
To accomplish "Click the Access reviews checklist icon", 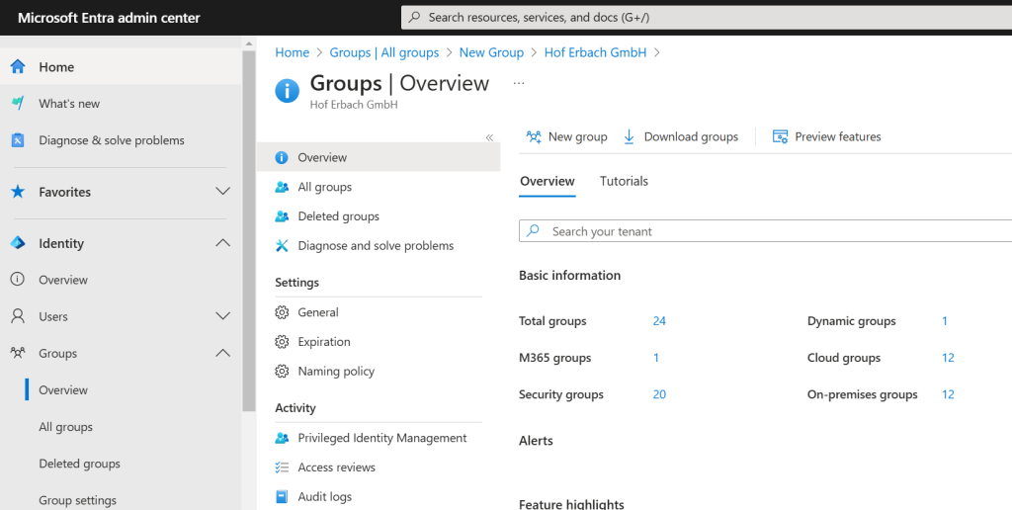I will [x=282, y=467].
